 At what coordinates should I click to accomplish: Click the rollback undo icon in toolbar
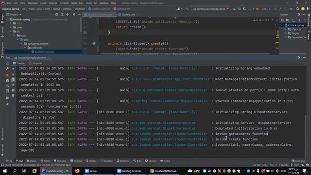(x=291, y=9)
